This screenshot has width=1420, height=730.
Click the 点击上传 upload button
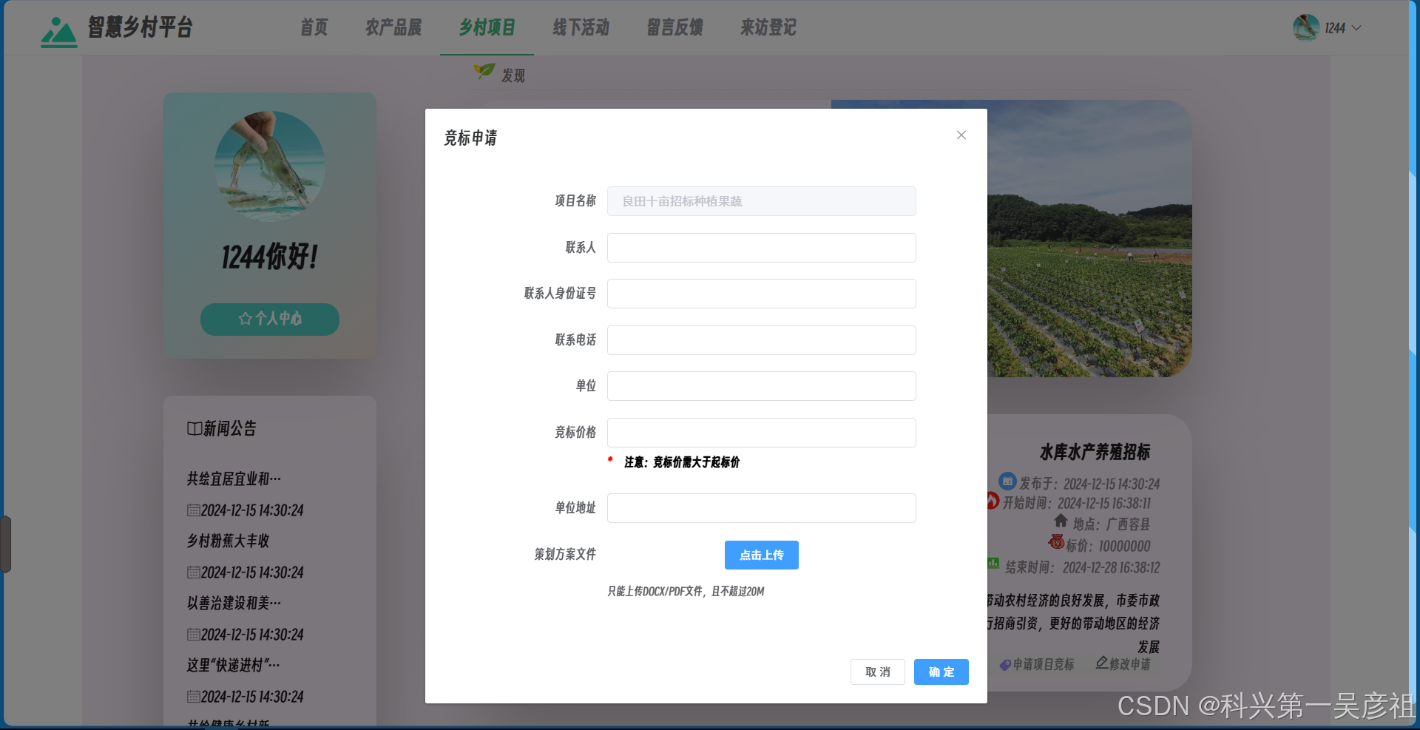(761, 555)
